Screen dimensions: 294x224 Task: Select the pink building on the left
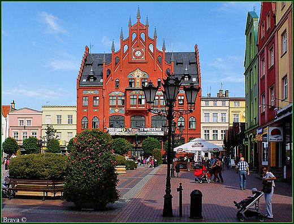pyautogui.click(x=25, y=125)
